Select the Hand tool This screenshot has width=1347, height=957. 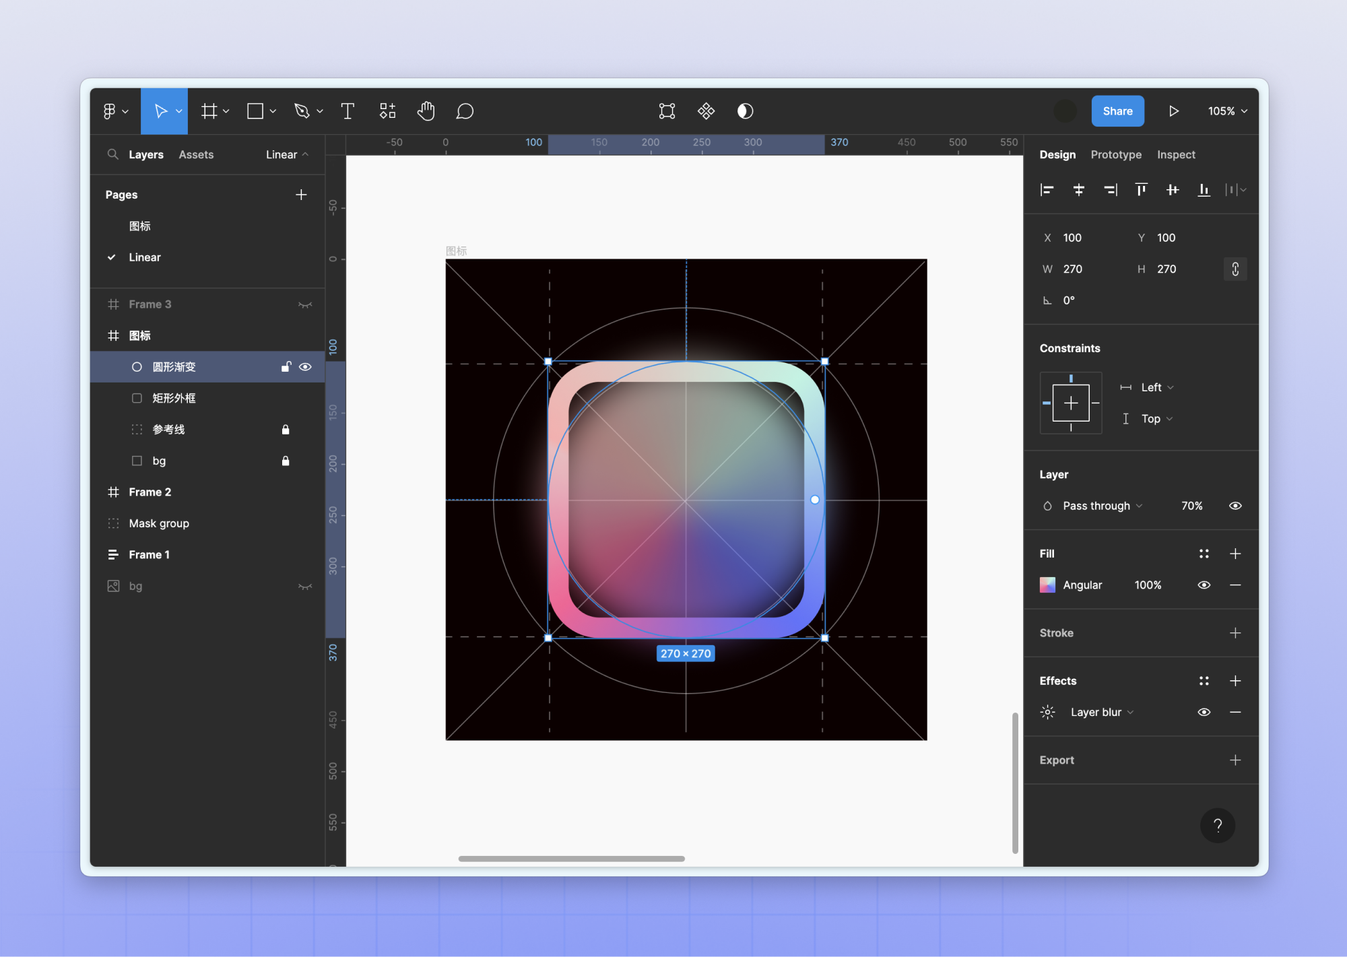(x=426, y=111)
